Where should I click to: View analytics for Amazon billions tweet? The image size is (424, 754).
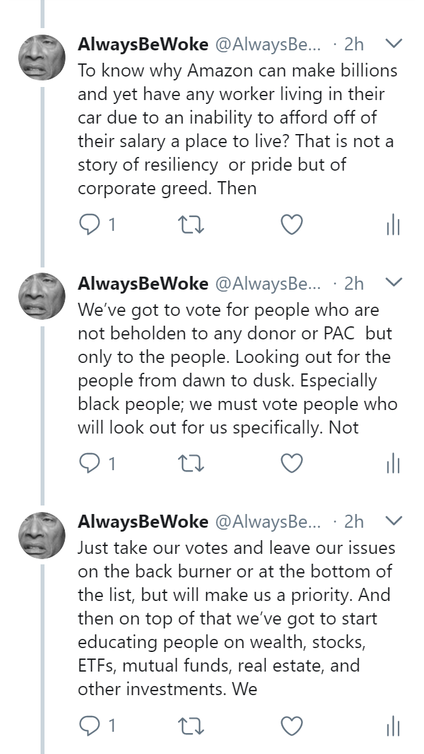click(x=393, y=226)
